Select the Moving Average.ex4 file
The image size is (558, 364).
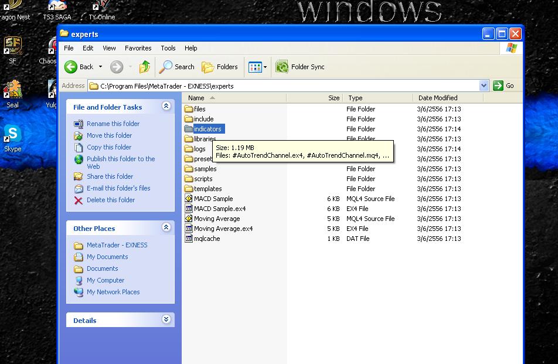tap(219, 229)
